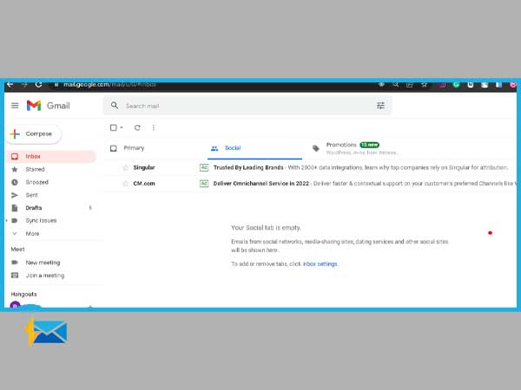This screenshot has width=521, height=390.
Task: Click the purple extension icon
Action: pyautogui.click(x=442, y=85)
